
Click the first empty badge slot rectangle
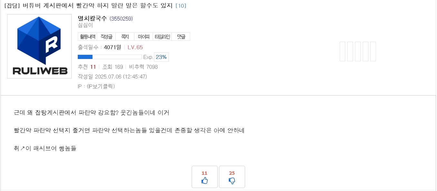coord(343,51)
